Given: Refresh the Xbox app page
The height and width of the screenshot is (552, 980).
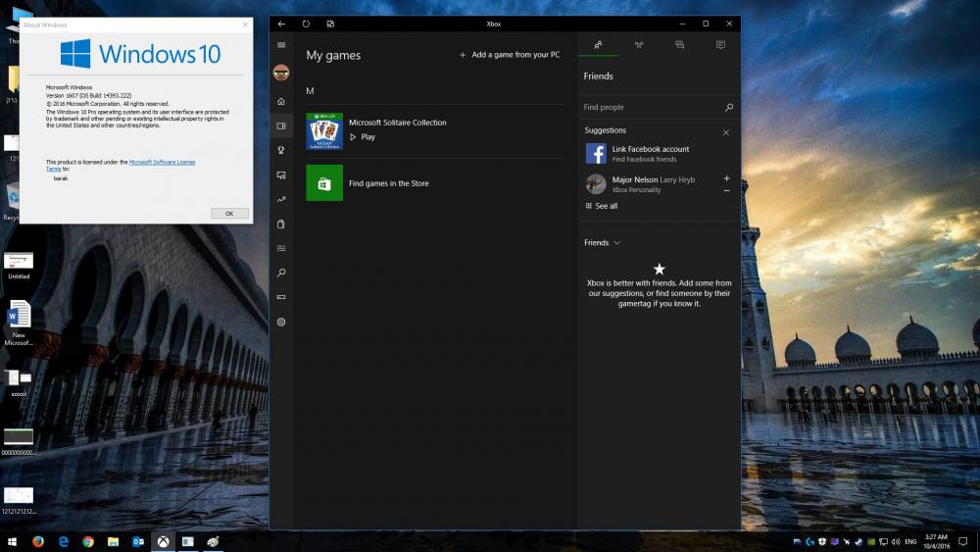Looking at the screenshot, I should [x=306, y=24].
